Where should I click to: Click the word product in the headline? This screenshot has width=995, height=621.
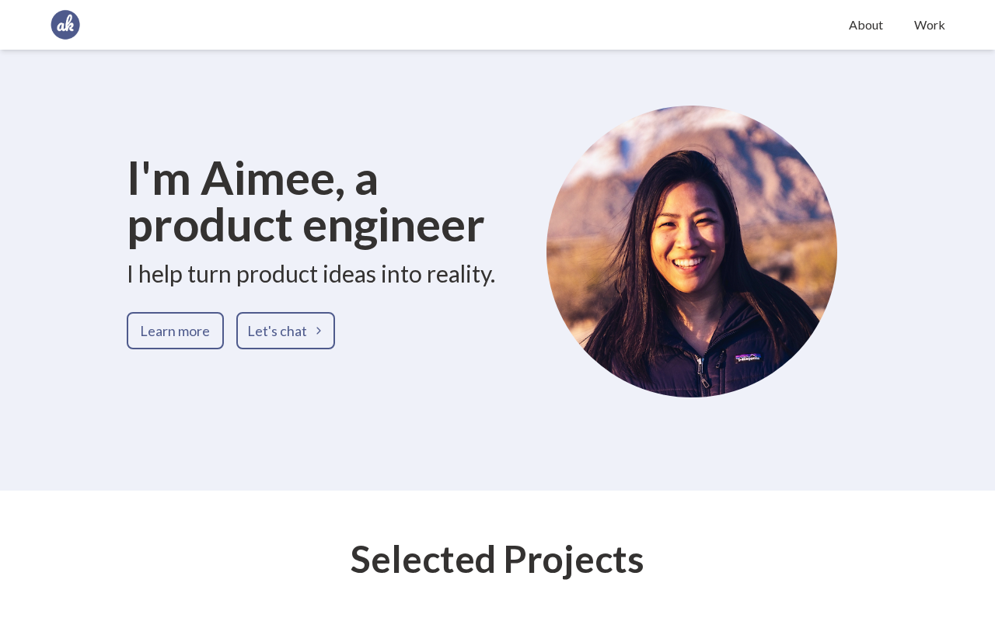(209, 225)
